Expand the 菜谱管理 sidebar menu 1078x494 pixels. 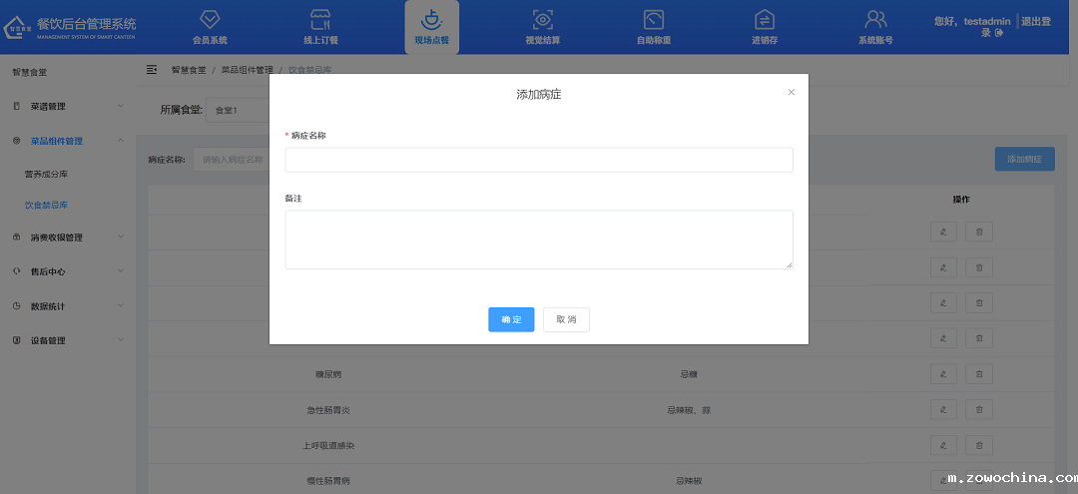coord(68,106)
